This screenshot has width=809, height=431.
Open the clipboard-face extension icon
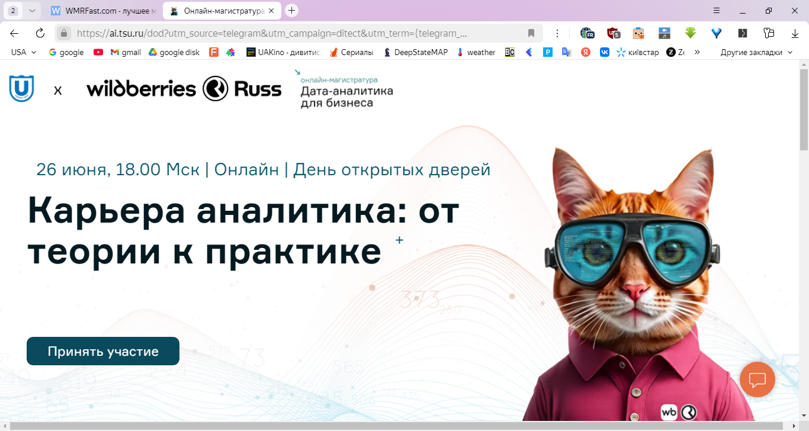638,33
